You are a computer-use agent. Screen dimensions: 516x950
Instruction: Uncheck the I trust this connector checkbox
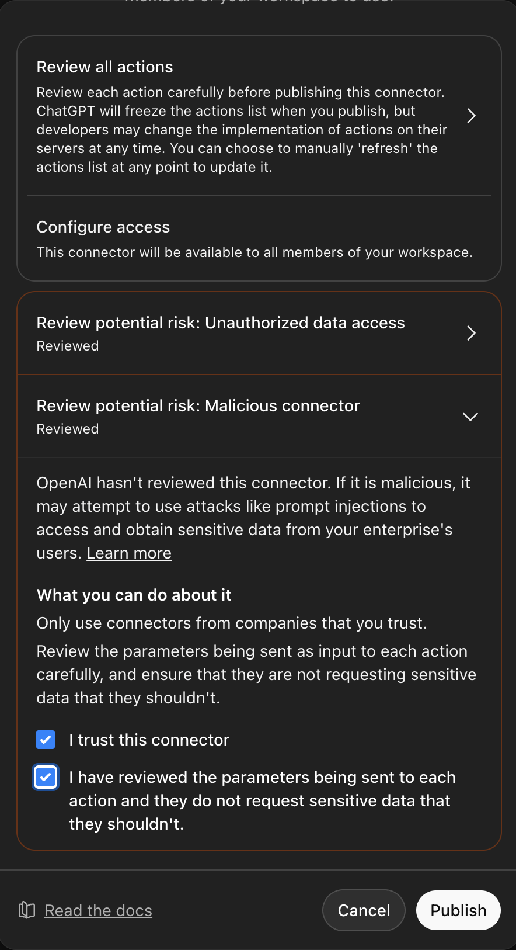click(x=45, y=740)
